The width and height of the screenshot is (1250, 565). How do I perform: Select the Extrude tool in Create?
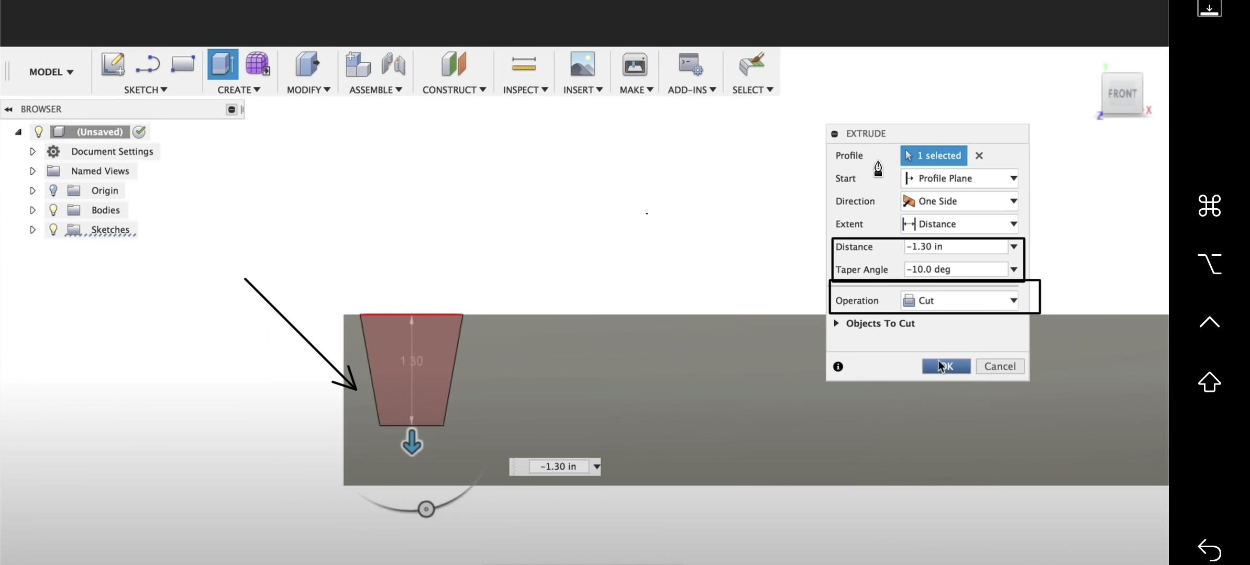pos(223,64)
